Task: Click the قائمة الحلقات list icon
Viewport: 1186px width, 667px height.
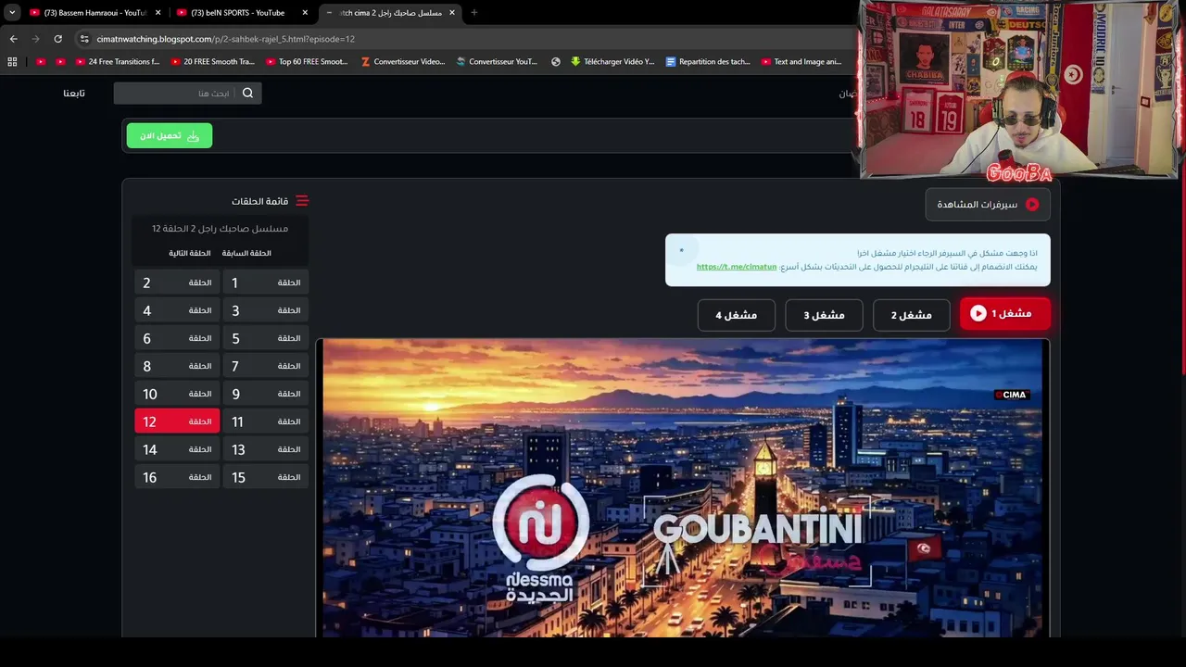Action: point(302,201)
